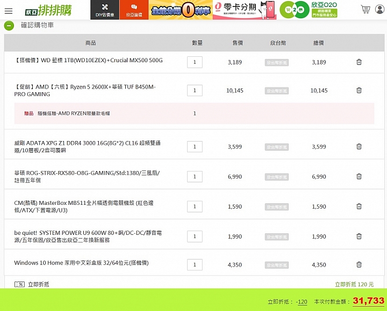Click the 31,733 payment total

[x=369, y=301]
